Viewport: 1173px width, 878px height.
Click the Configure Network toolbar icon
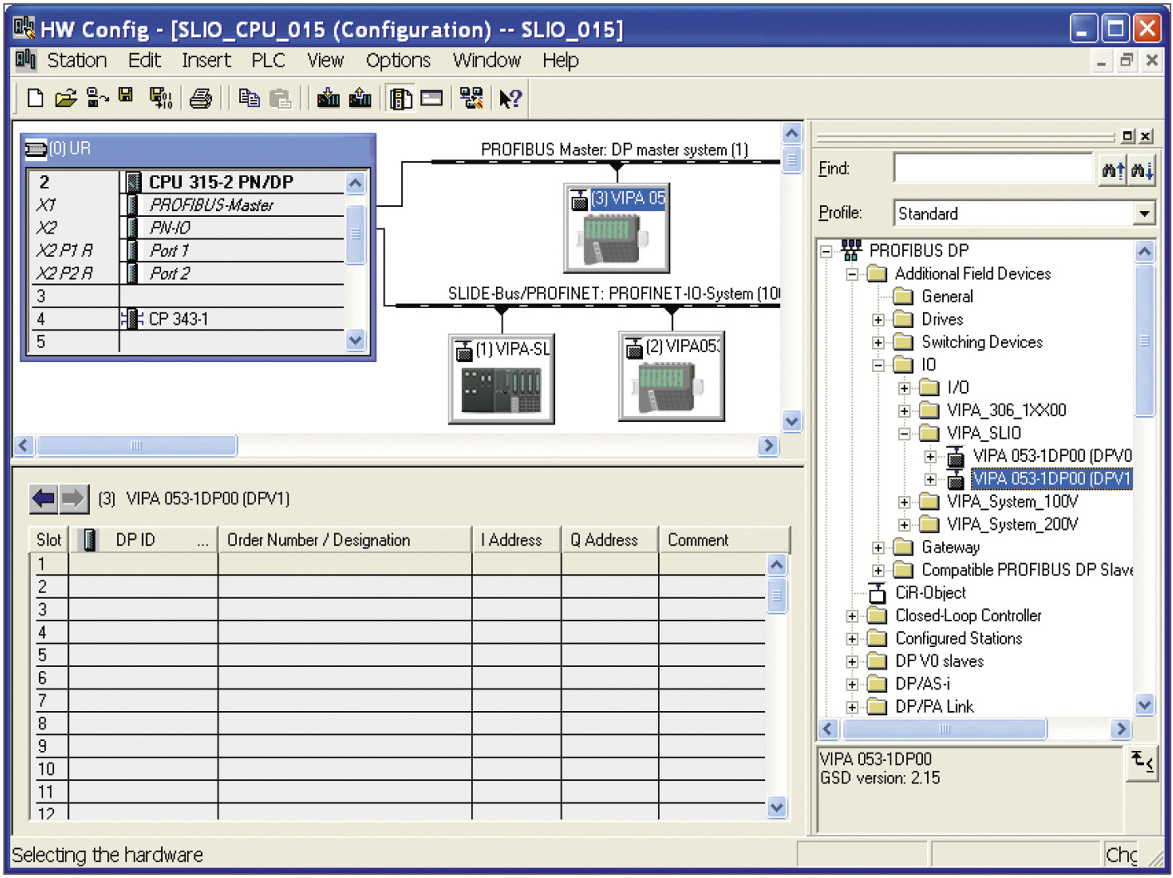[471, 98]
